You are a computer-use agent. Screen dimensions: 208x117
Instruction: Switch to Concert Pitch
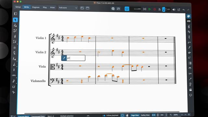23,116
